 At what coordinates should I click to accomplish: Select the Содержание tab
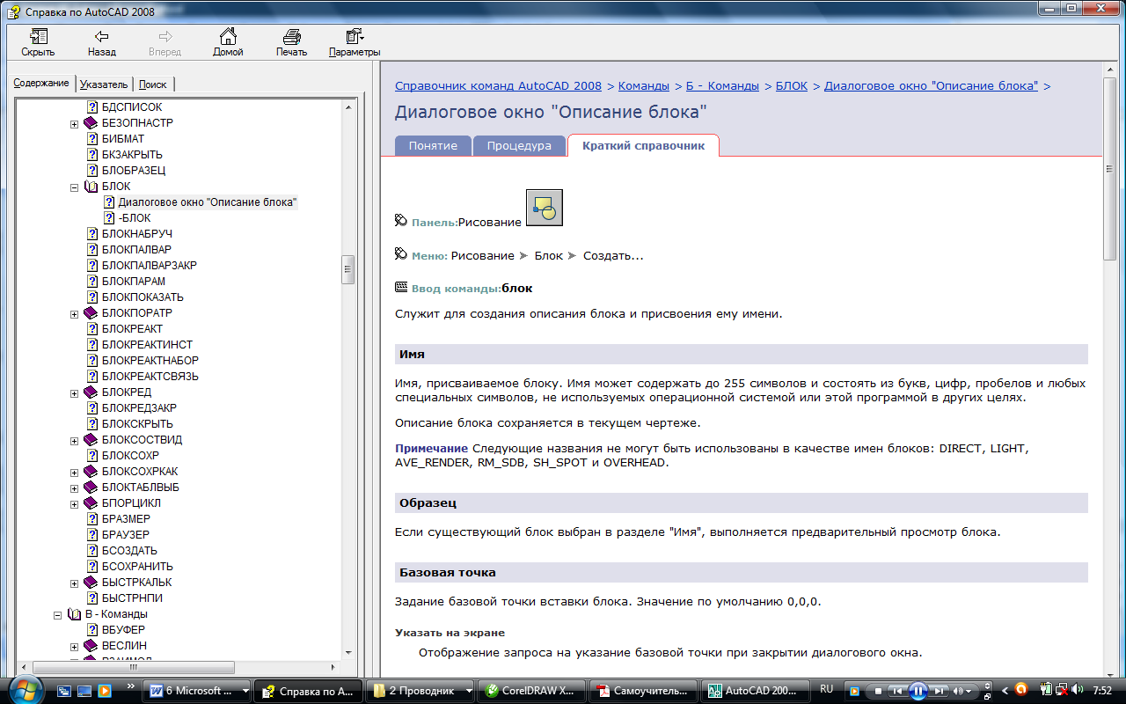tap(41, 83)
